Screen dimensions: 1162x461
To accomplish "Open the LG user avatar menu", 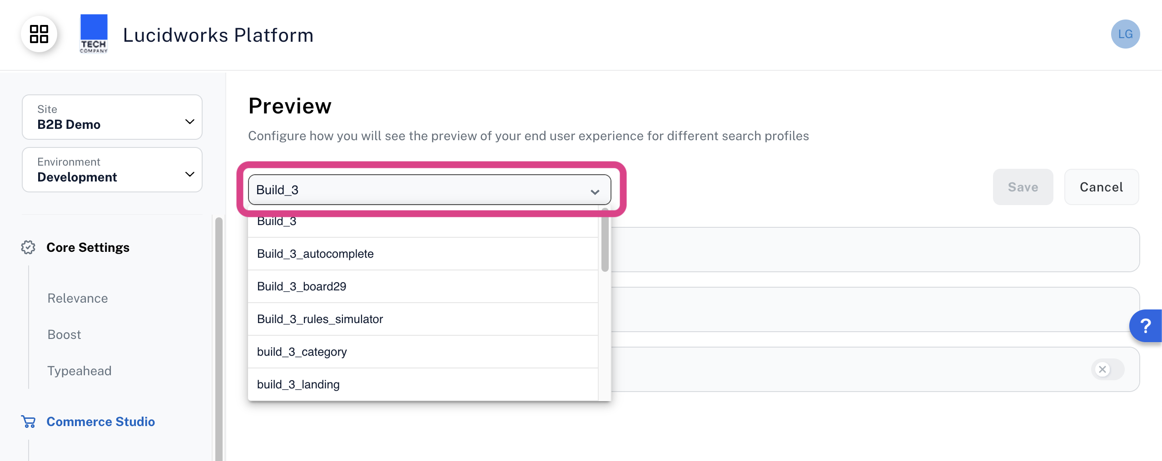I will (1127, 34).
